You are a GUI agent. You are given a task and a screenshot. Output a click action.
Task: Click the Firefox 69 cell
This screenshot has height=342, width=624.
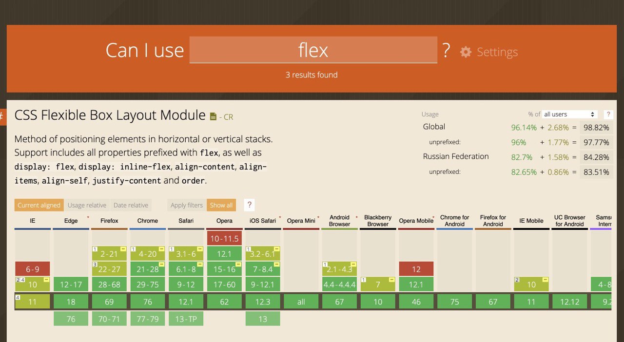(109, 302)
